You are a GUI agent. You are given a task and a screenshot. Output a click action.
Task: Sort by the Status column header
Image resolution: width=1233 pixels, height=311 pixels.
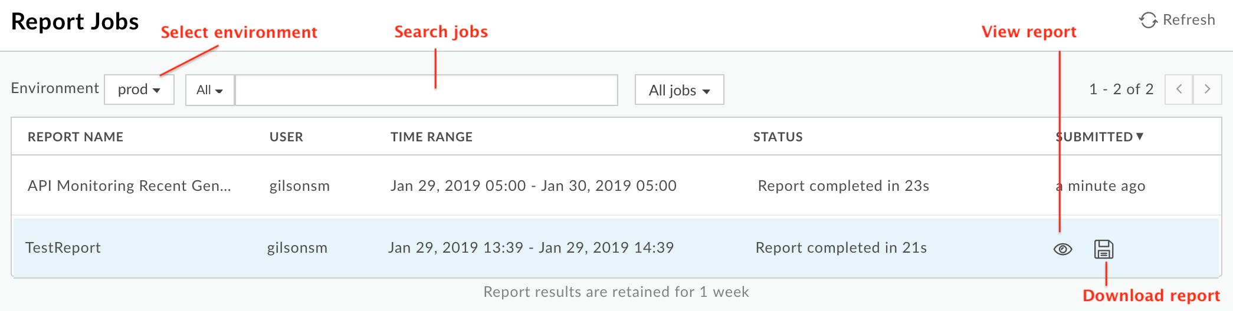click(778, 137)
